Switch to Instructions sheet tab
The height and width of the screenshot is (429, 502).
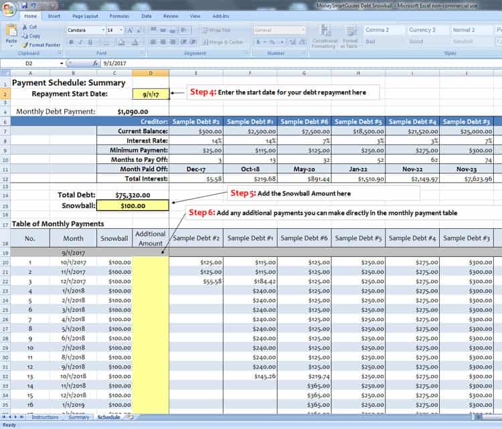coord(45,417)
